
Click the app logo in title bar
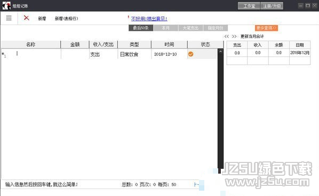click(6, 6)
